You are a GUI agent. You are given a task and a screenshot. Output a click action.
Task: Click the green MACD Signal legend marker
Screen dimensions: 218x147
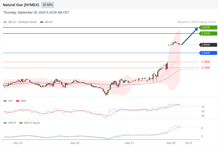[x=21, y=123]
